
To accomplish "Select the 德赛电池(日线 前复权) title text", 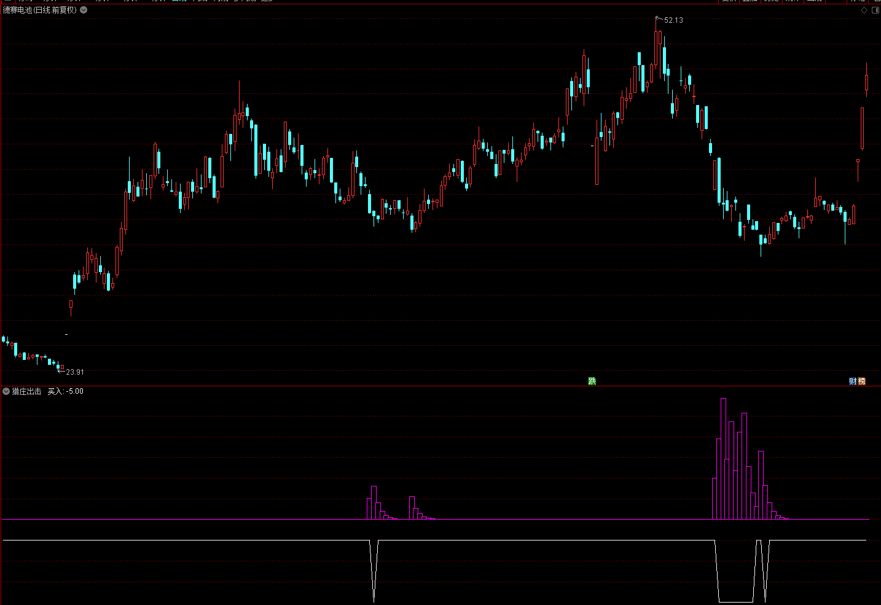I will 40,10.
